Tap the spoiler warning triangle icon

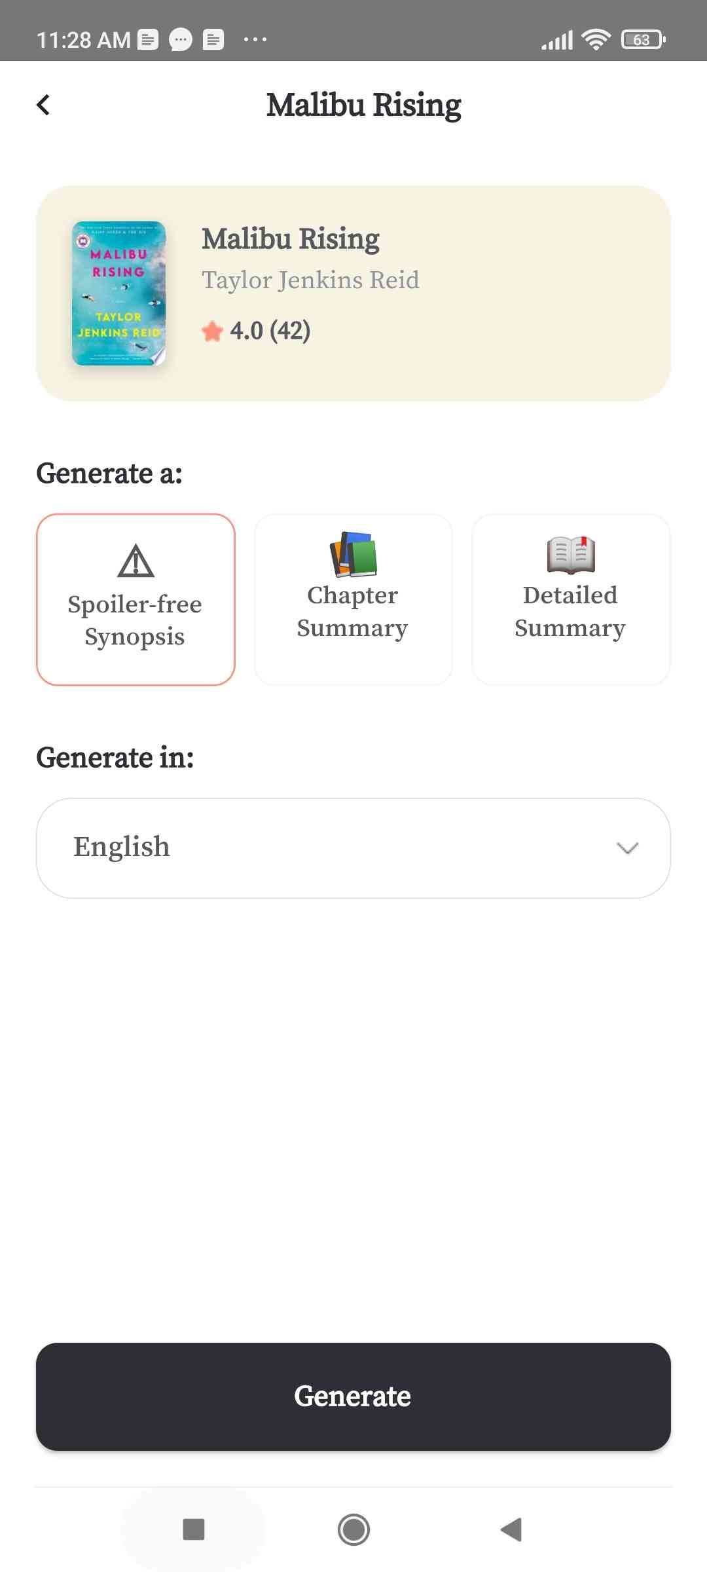tap(136, 561)
